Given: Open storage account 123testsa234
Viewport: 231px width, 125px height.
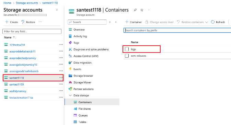Looking at the screenshot, I should click(x=17, y=45).
